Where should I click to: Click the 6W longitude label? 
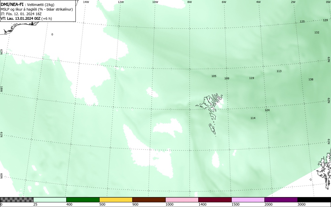(x=224, y=2)
